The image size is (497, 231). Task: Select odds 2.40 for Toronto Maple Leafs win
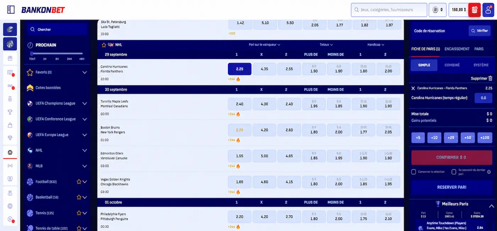coord(240,104)
